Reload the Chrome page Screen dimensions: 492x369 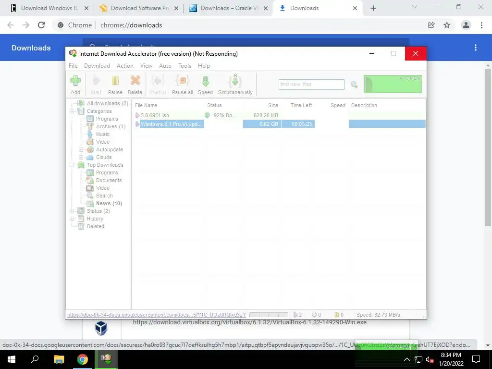tap(41, 25)
